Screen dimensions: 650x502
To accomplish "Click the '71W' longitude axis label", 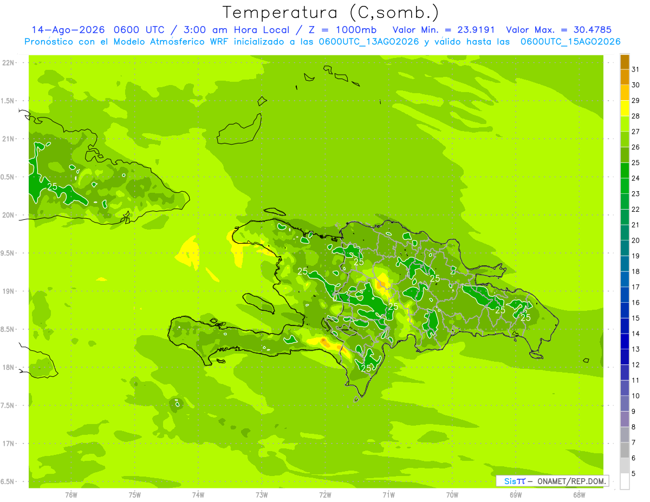I will (388, 495).
